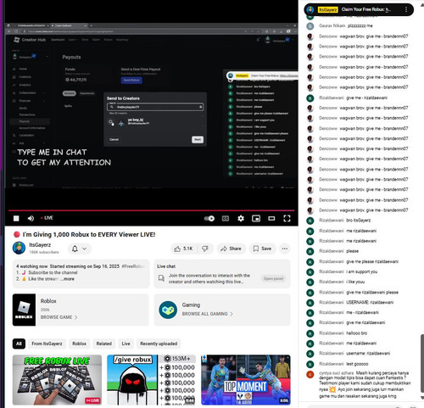
Task: Like the stream with thumbs up
Action: (177, 249)
